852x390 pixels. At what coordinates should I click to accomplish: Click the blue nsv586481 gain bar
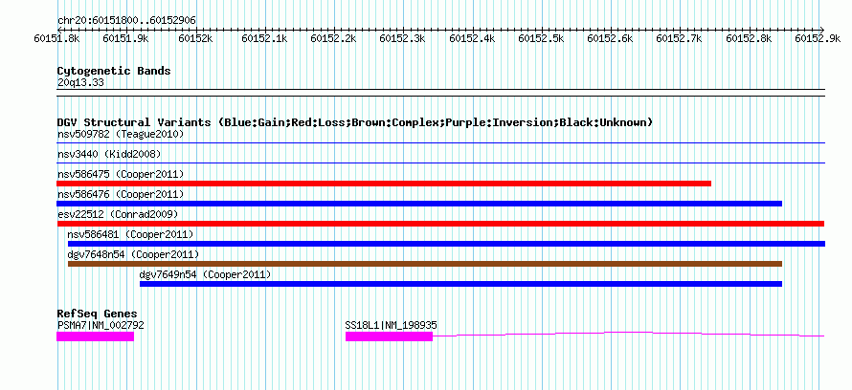[446, 244]
